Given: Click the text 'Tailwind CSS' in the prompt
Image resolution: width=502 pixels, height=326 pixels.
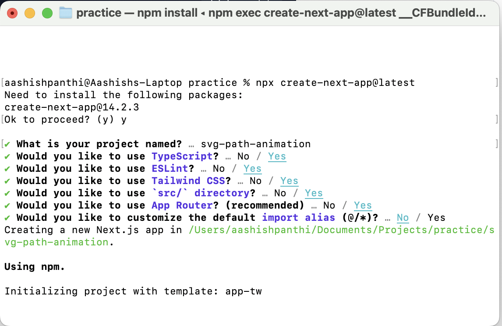Looking at the screenshot, I should [x=188, y=181].
